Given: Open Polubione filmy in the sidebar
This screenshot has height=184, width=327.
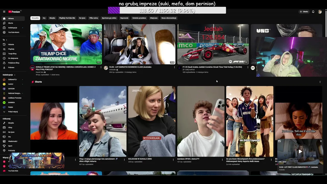Looking at the screenshot, I should 14,63.
